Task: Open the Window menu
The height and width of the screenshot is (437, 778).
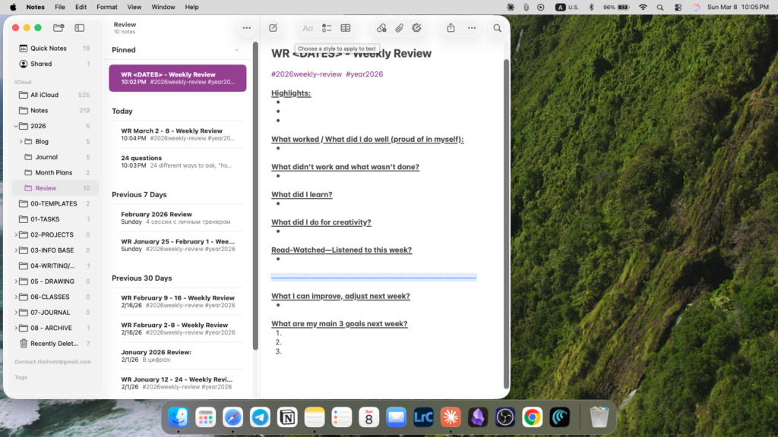Action: pos(163,7)
